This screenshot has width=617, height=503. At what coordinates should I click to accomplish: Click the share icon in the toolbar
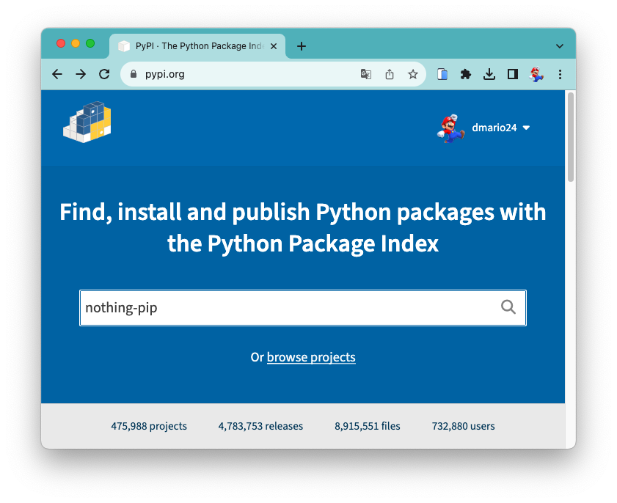pyautogui.click(x=390, y=74)
